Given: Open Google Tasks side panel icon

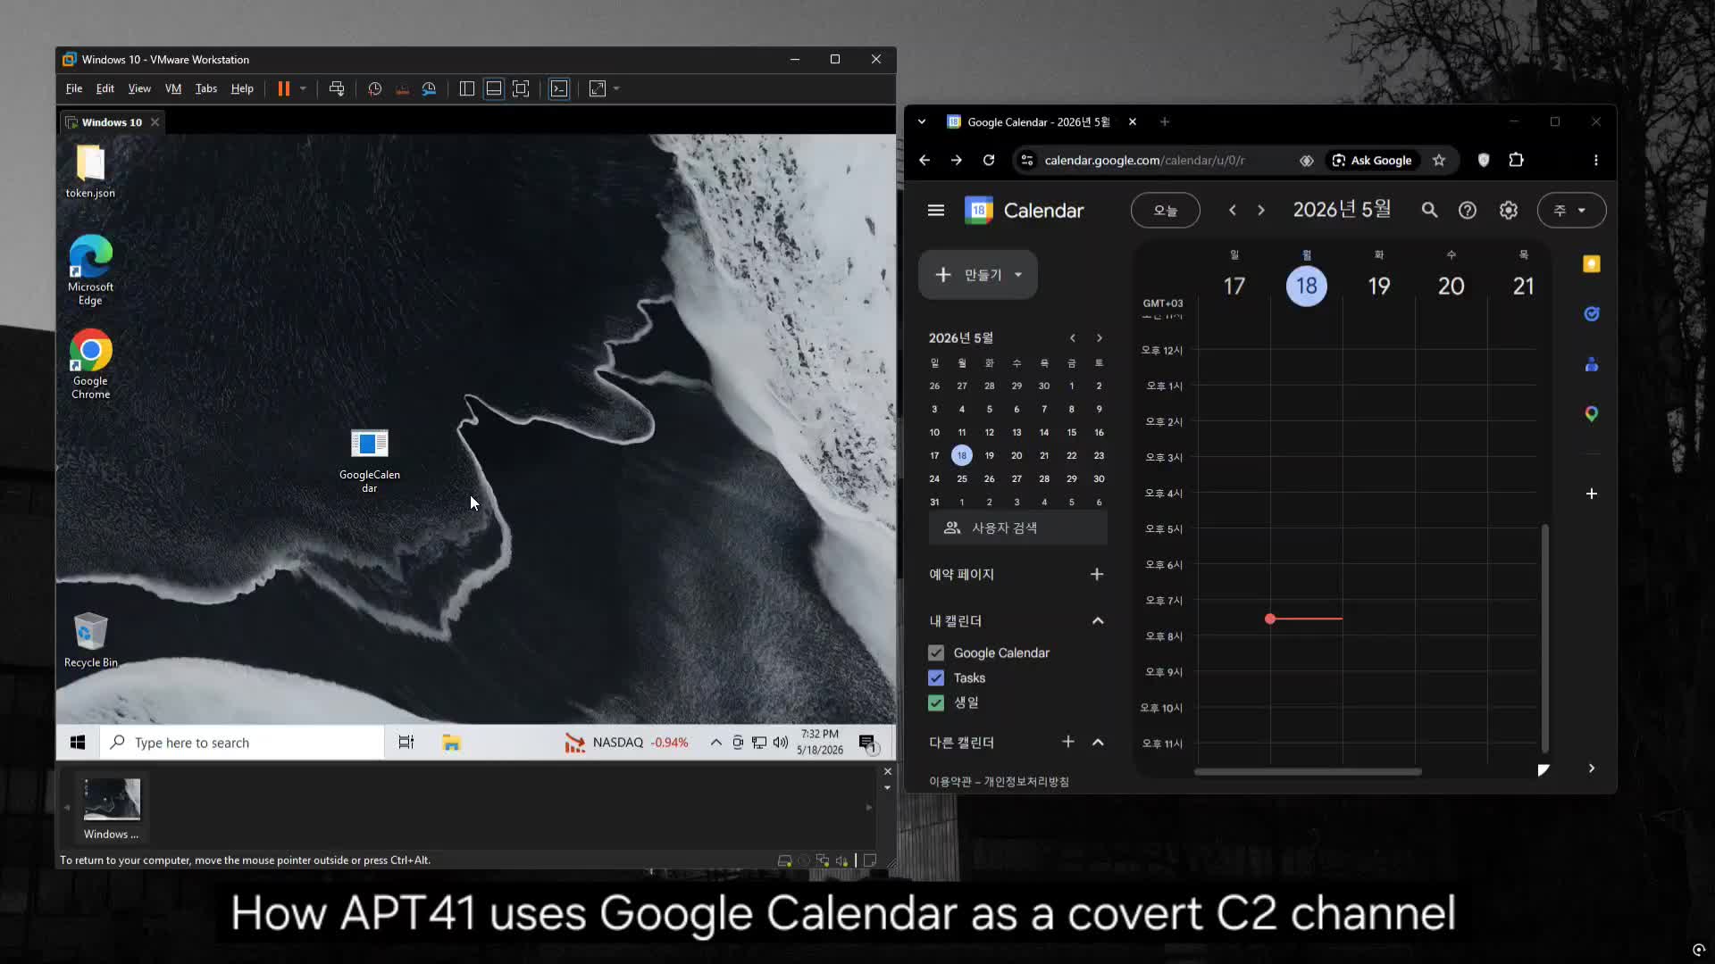Looking at the screenshot, I should point(1592,314).
